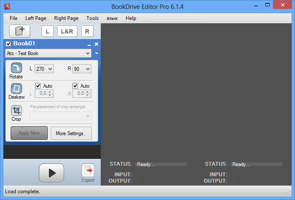Screen dimensions: 295x200
Task: Expand profile options arrow beside the profile dropdown
Action: pyautogui.click(x=96, y=53)
